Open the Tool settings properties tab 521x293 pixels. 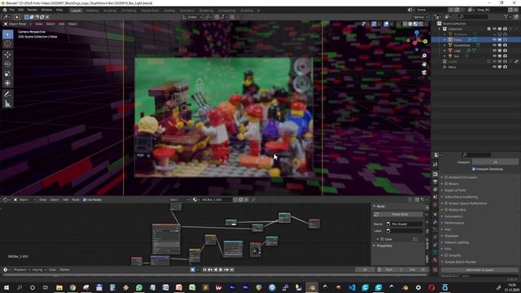click(436, 164)
